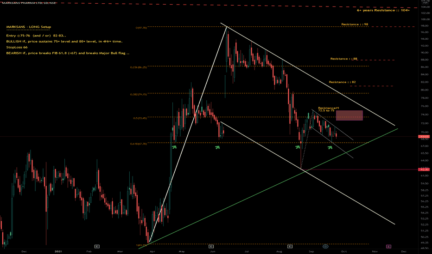
Task: Open the earnings marker below February
Action: tap(97, 246)
